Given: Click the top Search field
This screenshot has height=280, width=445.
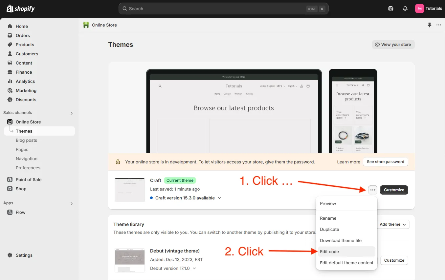Looking at the screenshot, I should click(223, 9).
